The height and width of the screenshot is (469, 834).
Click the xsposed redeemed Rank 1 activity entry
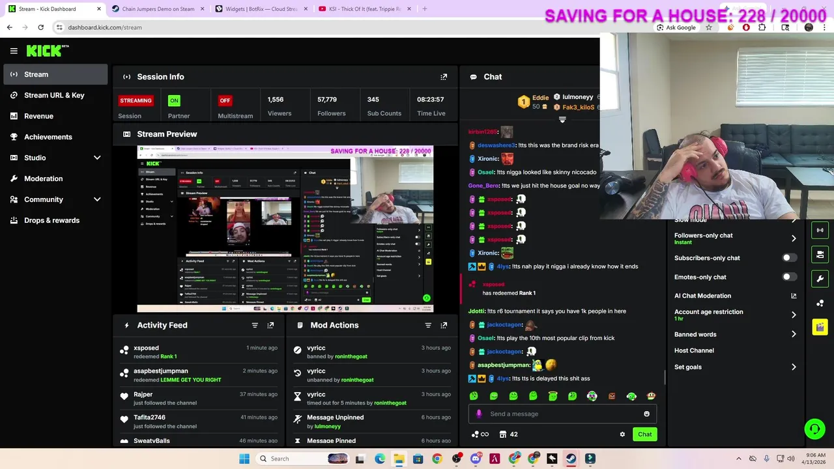[x=198, y=352]
